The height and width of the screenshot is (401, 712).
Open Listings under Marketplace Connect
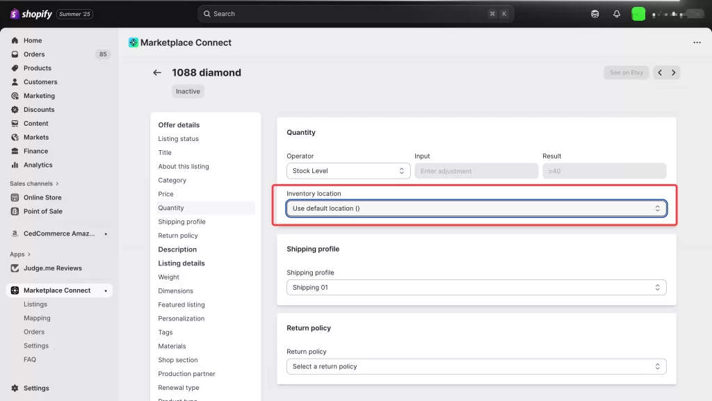[x=35, y=304]
